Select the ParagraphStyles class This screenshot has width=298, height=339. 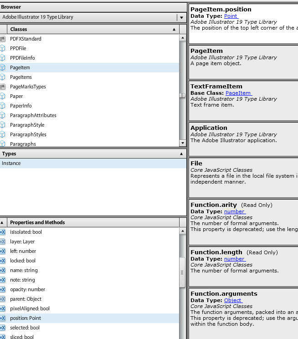(x=89, y=134)
